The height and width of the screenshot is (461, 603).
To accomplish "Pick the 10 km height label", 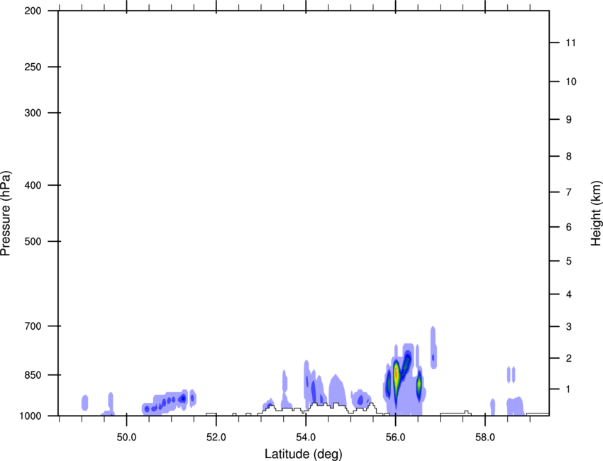I will (x=571, y=82).
